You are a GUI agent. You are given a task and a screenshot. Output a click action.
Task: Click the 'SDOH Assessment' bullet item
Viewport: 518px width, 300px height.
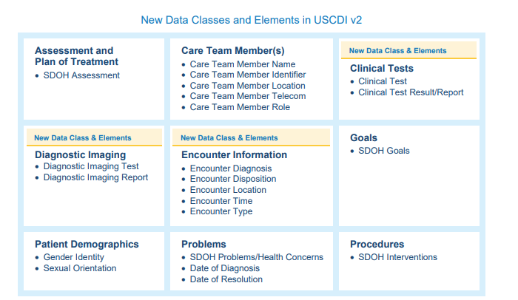coord(81,75)
